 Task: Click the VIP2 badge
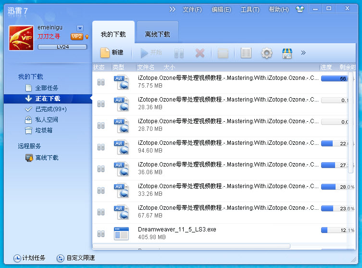pos(76,37)
